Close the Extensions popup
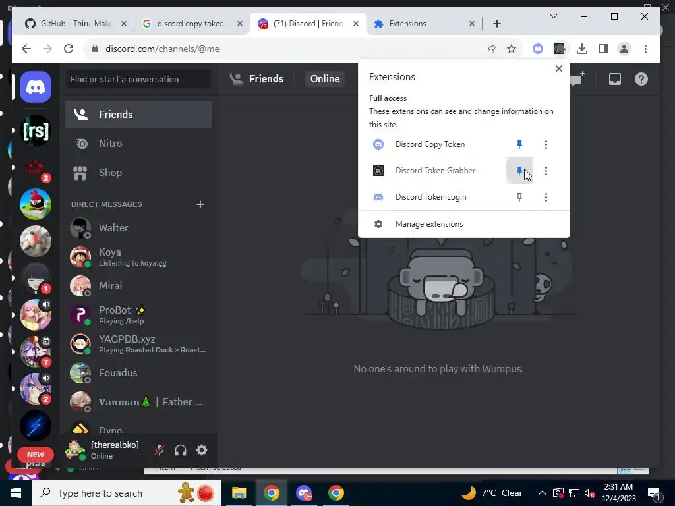 559,69
